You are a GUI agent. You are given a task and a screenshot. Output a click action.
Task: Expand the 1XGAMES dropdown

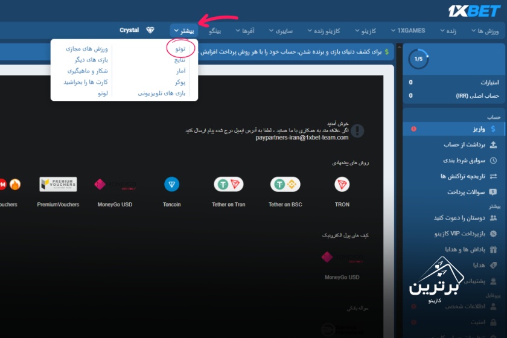point(408,31)
